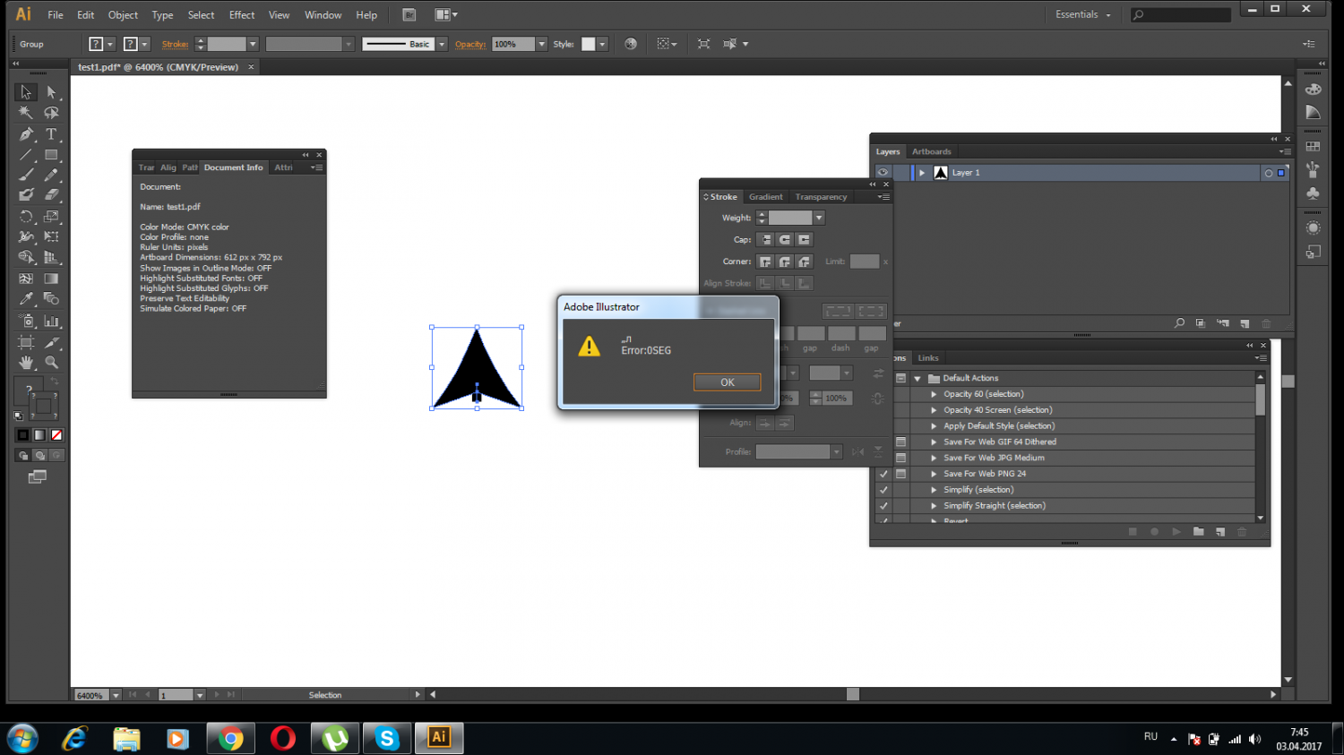This screenshot has width=1344, height=755.
Task: Click Create New Set folder in Actions panel
Action: point(1198,532)
